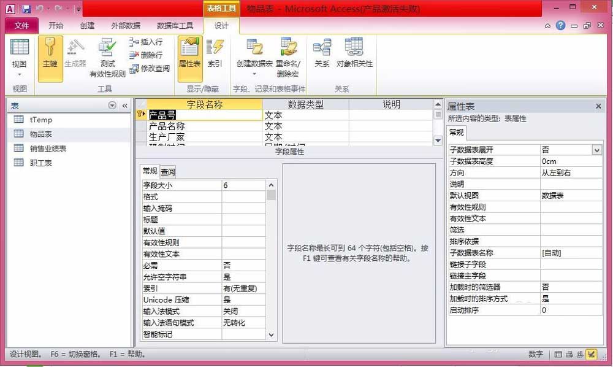This screenshot has height=367, width=613.
Task: Click the 字段大小 value field
Action: 243,185
